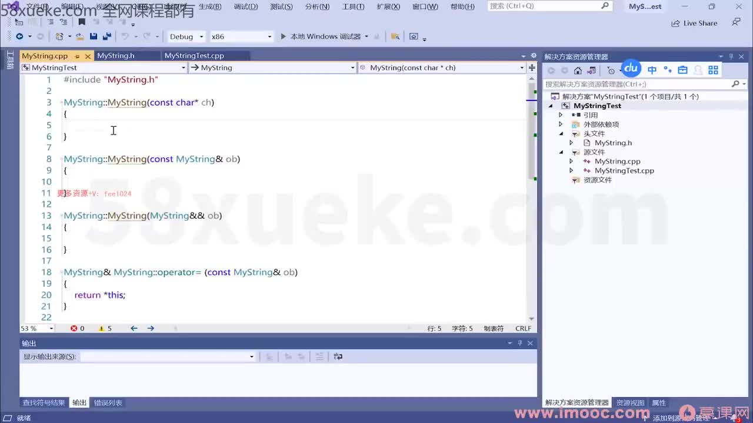The height and width of the screenshot is (423, 753).
Task: Open the 属性 tab
Action: pos(659,403)
